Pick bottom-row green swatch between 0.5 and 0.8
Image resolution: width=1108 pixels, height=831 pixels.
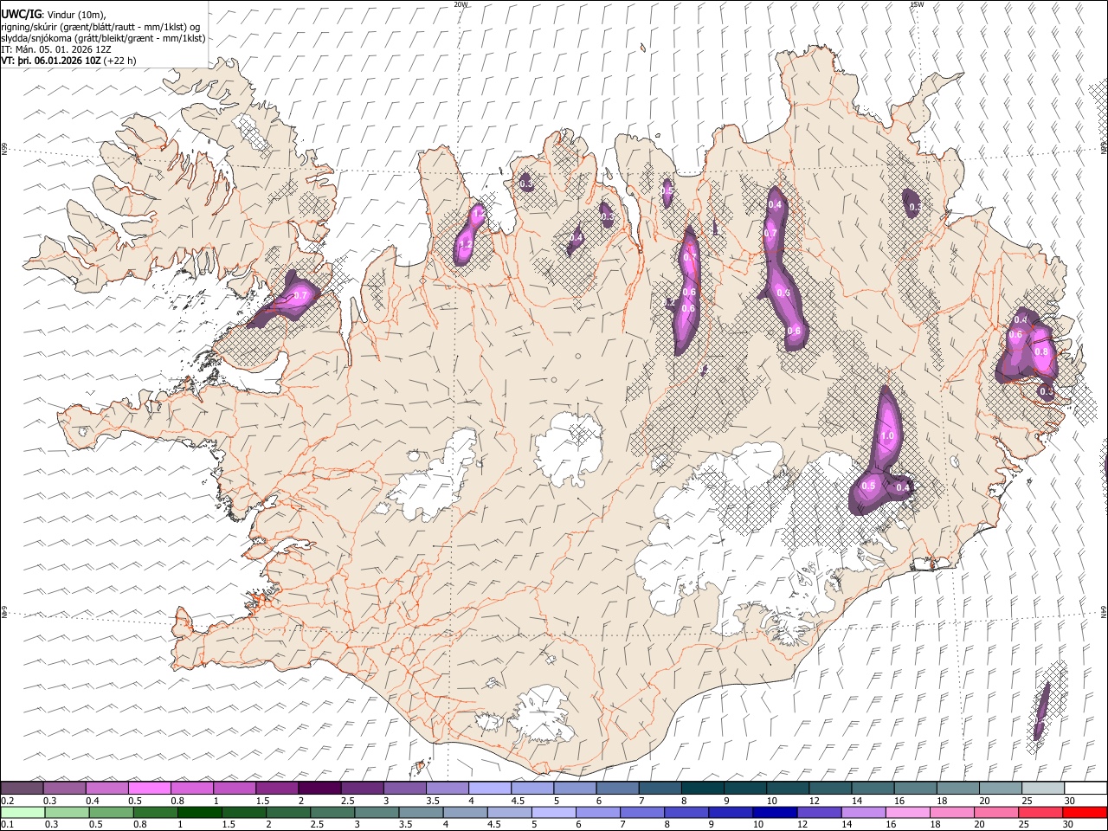point(112,813)
